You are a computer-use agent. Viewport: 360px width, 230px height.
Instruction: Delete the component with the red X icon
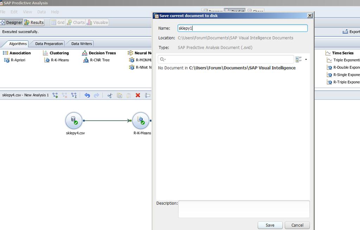138,95
